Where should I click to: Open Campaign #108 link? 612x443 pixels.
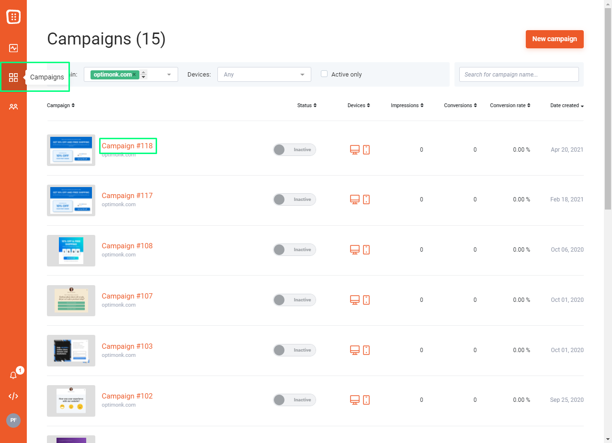click(x=127, y=246)
